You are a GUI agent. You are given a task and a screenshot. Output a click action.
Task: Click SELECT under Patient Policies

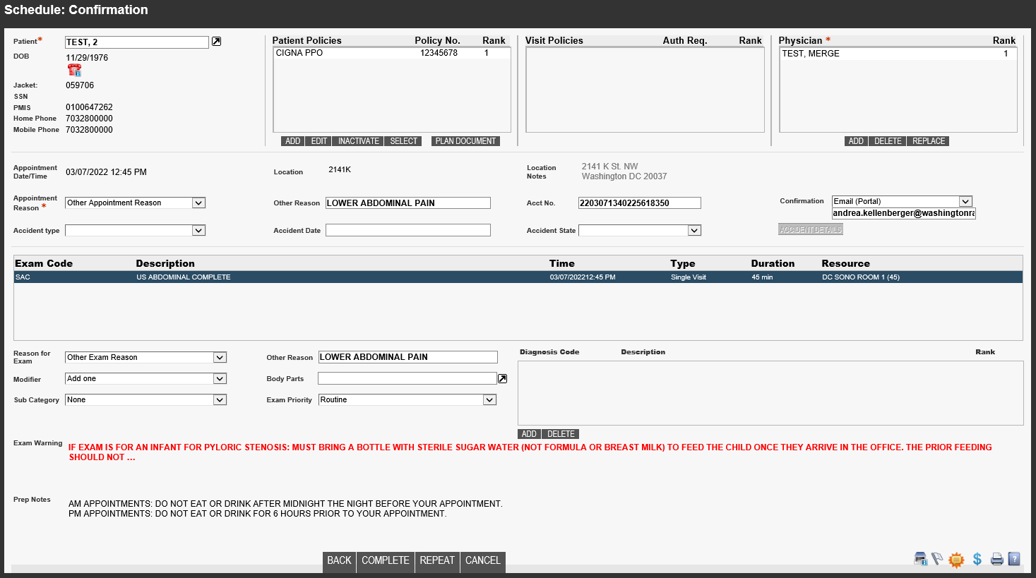click(404, 141)
